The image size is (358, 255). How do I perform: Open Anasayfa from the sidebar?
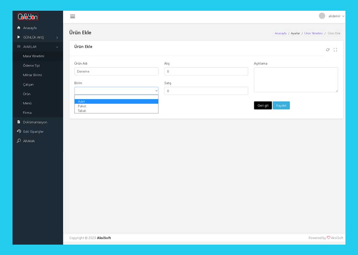pyautogui.click(x=30, y=28)
